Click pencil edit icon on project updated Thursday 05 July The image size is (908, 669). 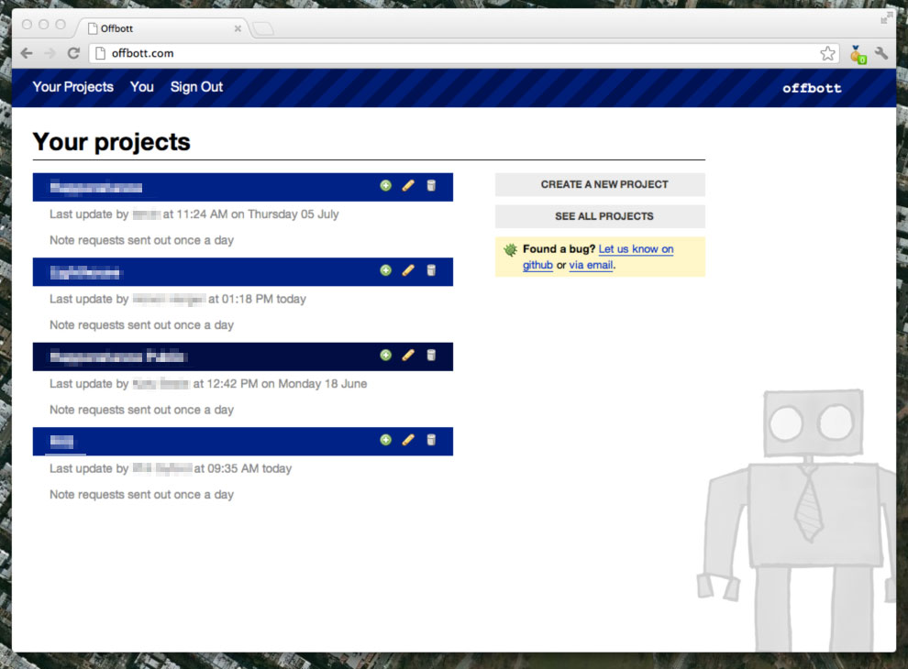click(x=408, y=186)
